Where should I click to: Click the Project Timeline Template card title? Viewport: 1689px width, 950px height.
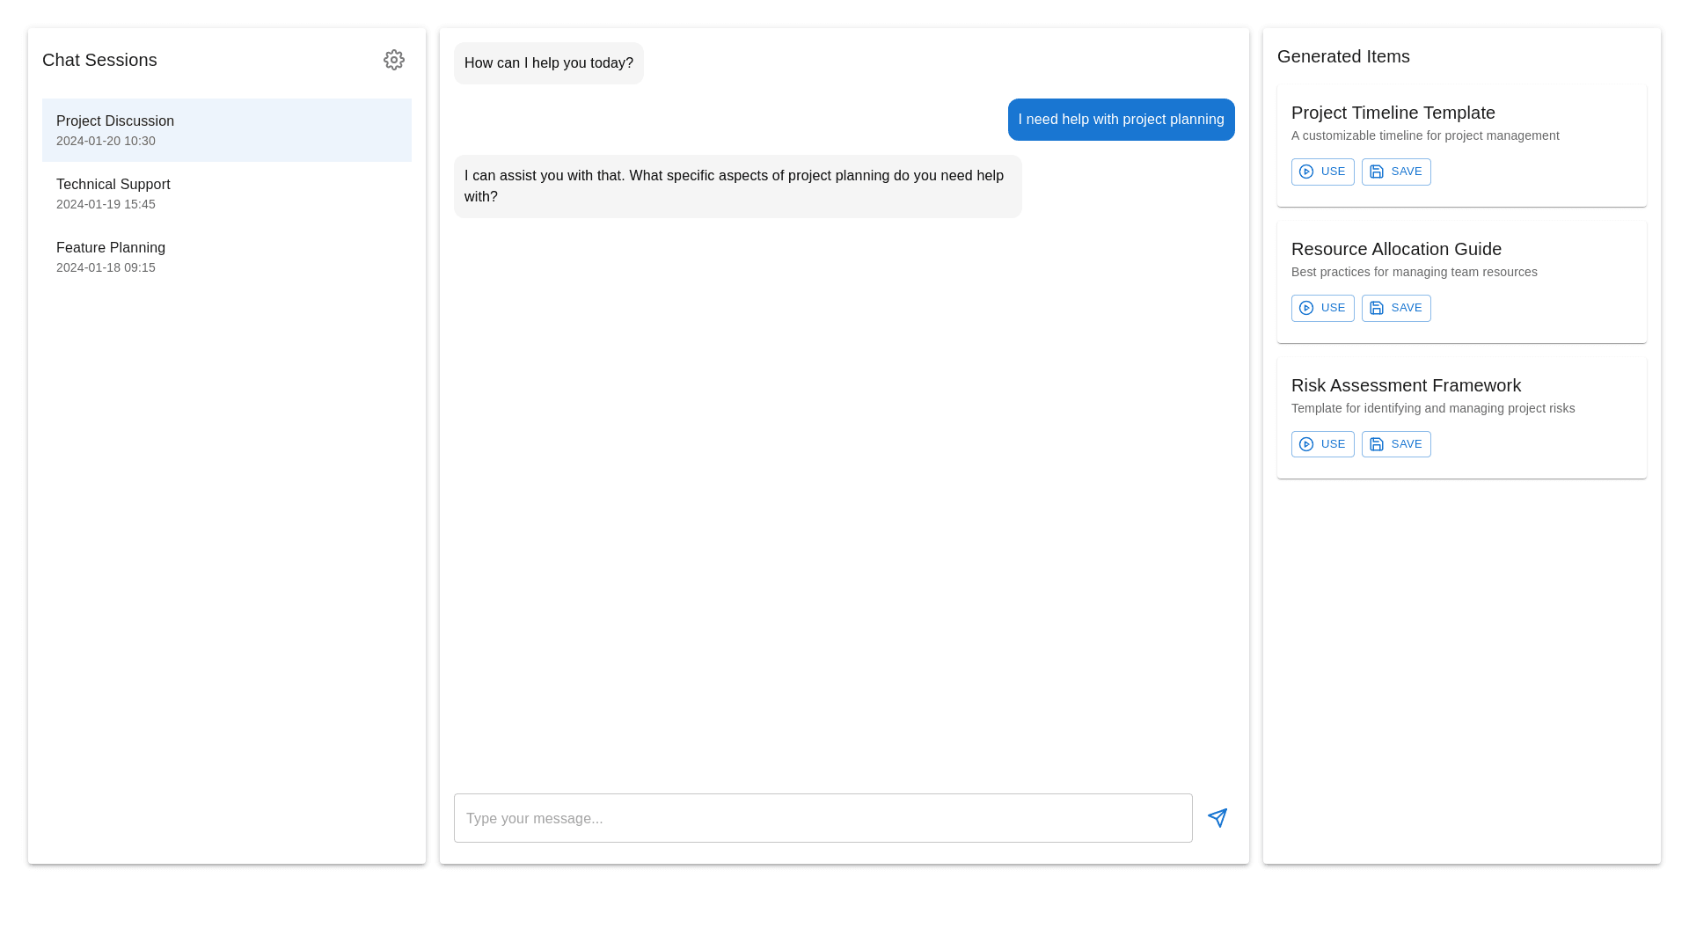1393,113
